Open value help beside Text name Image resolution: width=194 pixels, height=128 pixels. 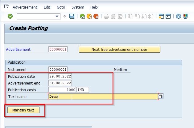pos(161,96)
